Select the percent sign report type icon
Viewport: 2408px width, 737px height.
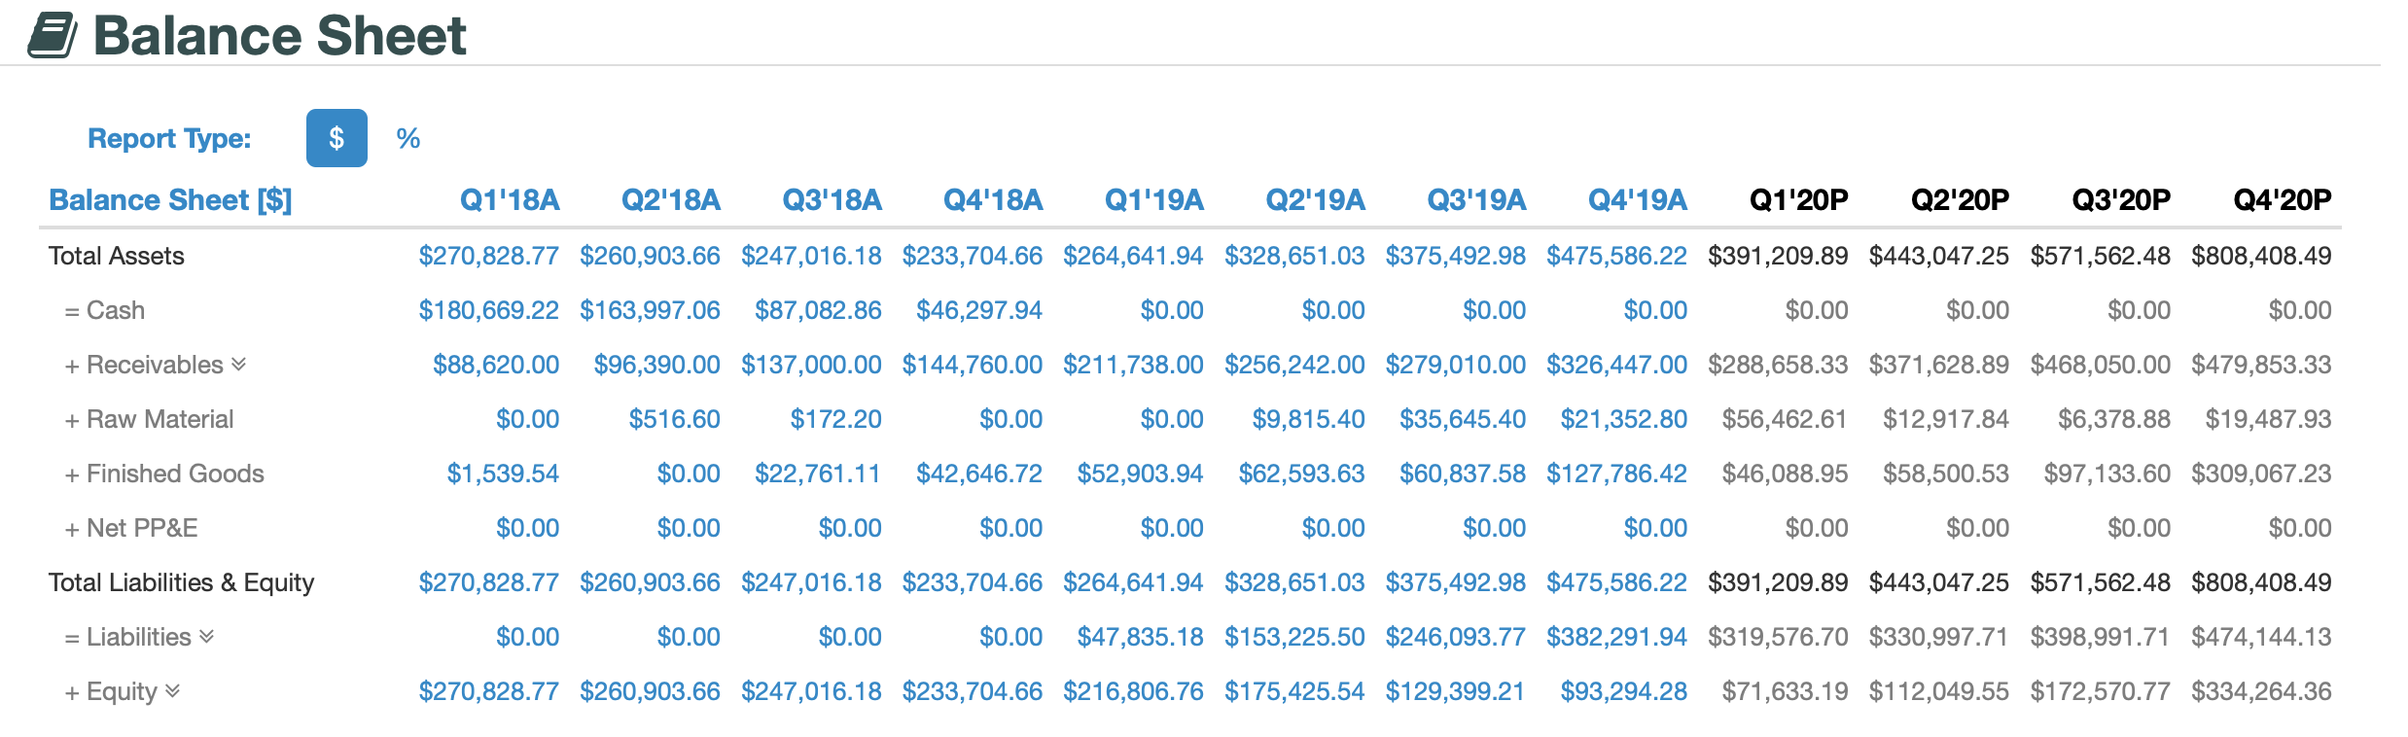click(408, 138)
